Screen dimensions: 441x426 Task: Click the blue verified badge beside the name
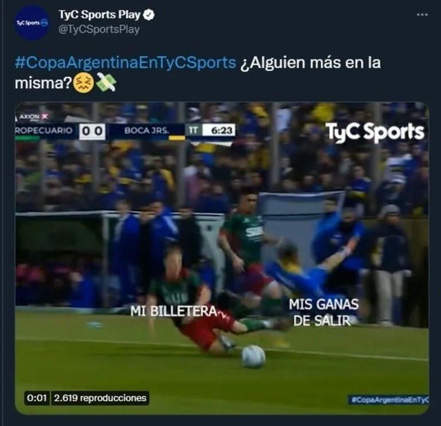click(x=149, y=15)
